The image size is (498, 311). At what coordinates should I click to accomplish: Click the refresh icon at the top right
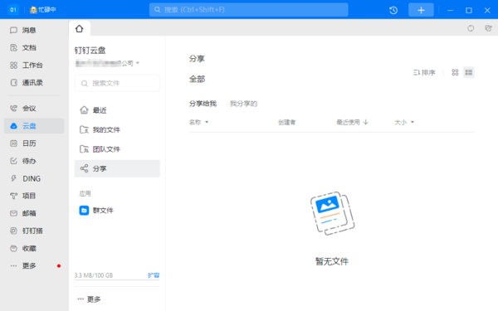[x=471, y=28]
